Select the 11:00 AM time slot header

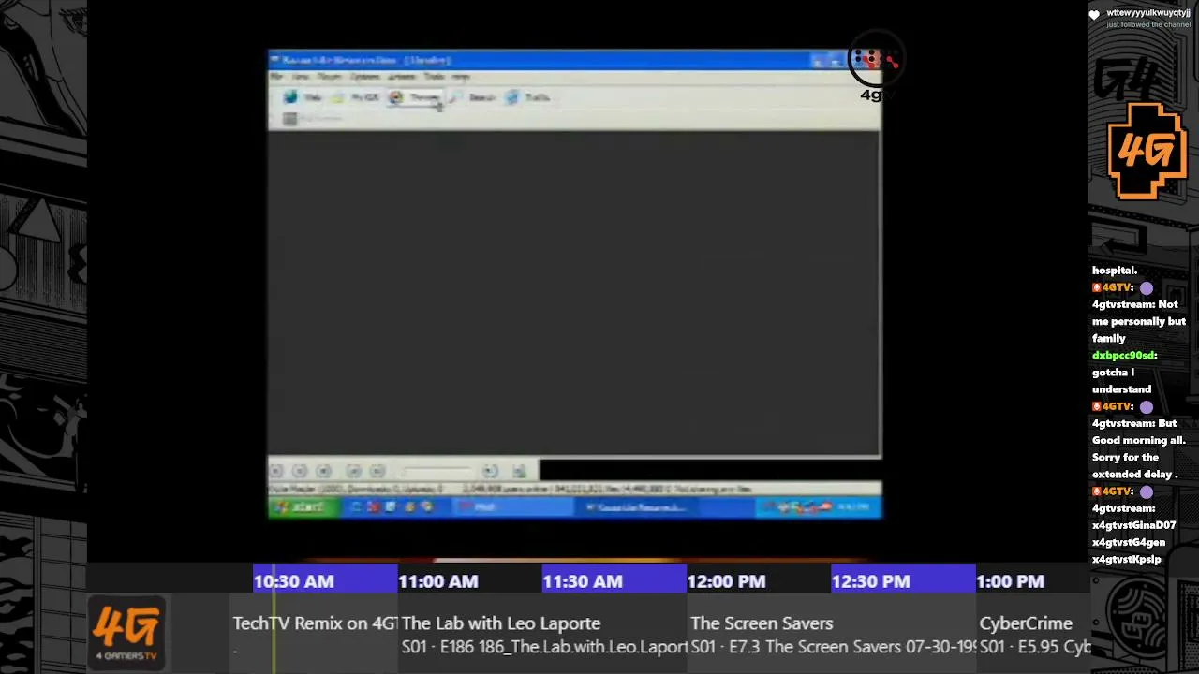tap(469, 581)
